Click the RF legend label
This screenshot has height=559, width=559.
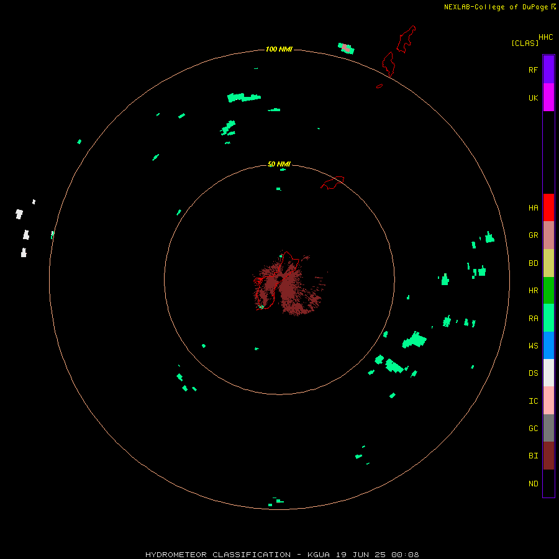pyautogui.click(x=533, y=70)
